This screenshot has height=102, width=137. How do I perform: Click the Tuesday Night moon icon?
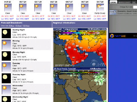6,78
